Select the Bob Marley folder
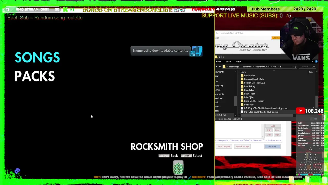328x185 pixels. tap(249, 76)
